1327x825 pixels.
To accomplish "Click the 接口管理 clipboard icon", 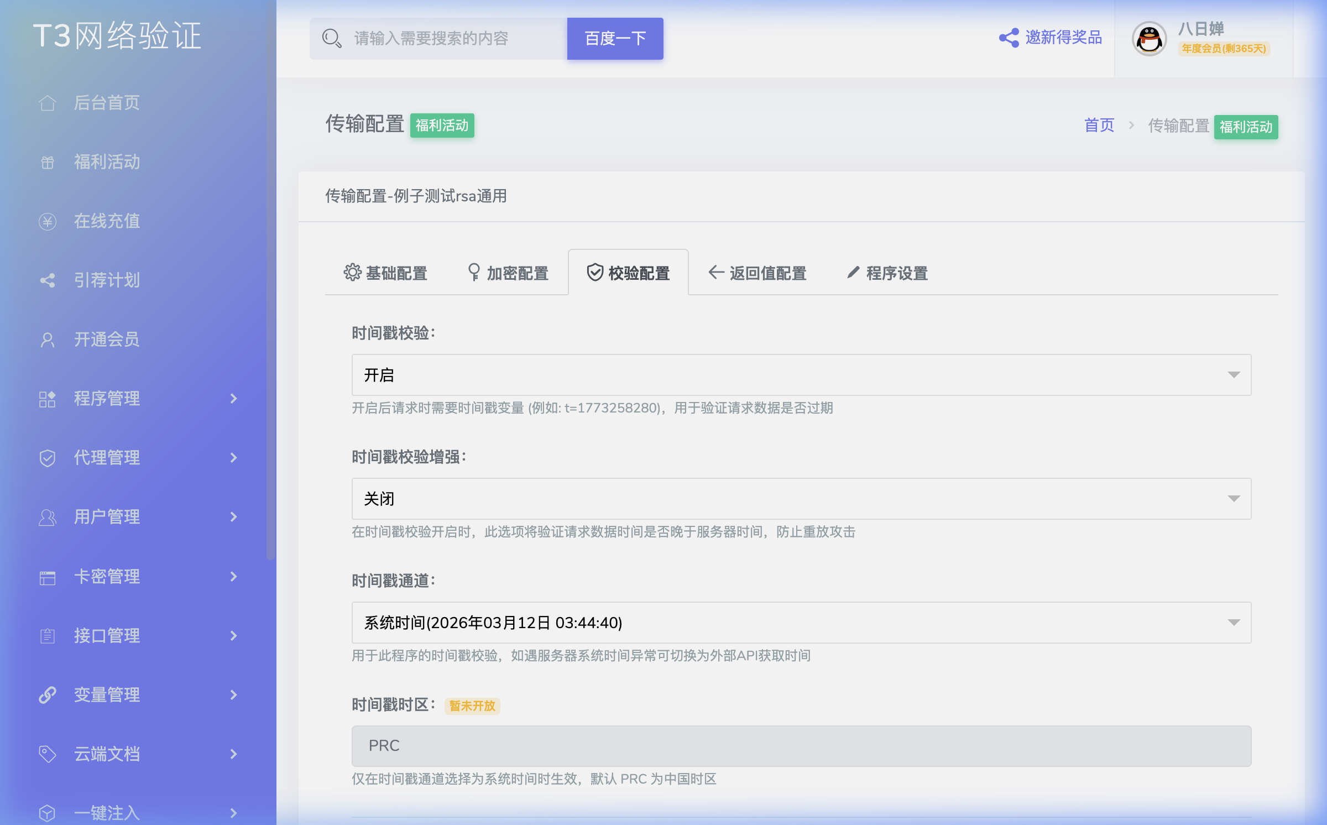I will (48, 635).
